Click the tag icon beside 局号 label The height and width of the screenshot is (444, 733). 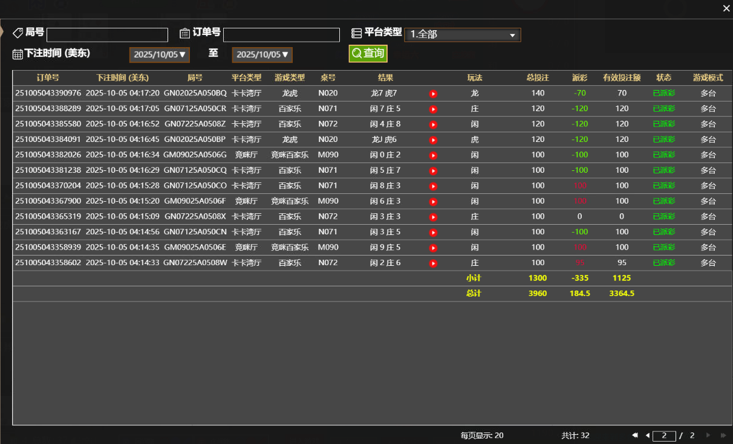click(18, 33)
